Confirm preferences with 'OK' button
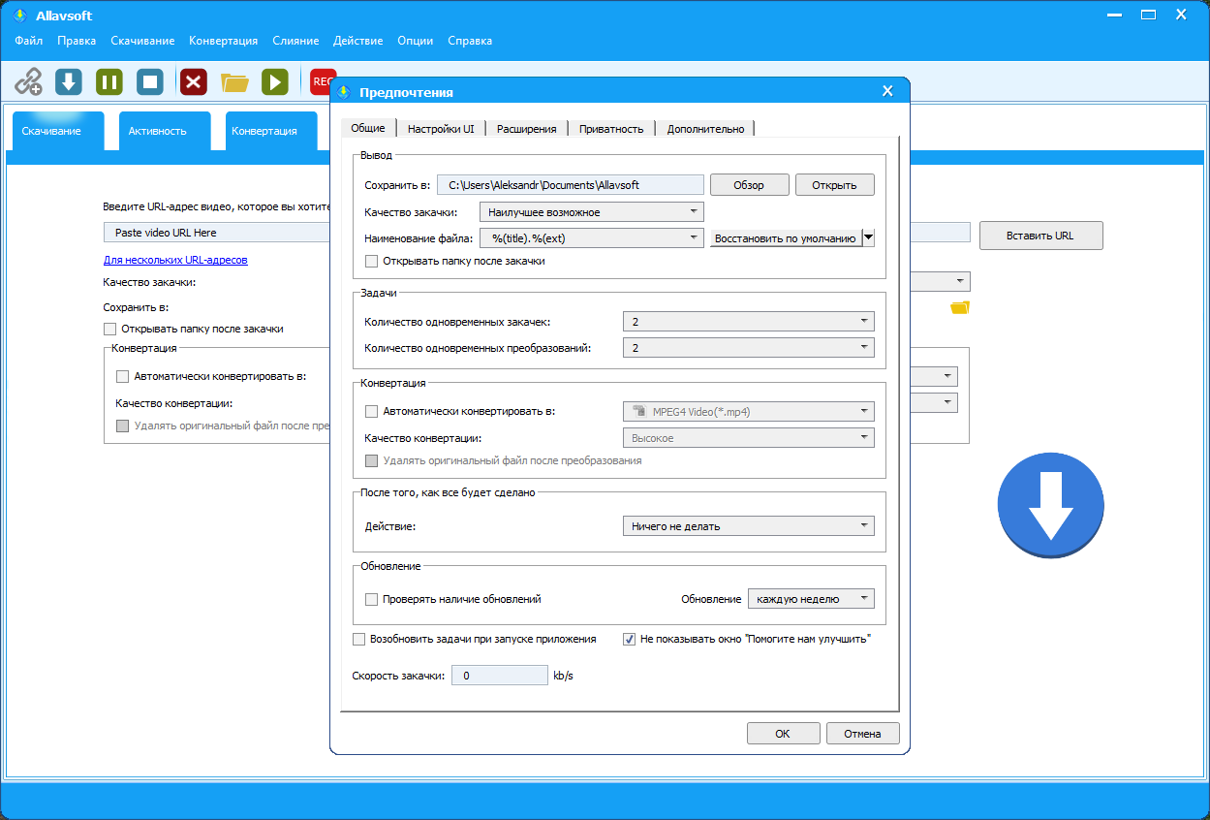Image resolution: width=1210 pixels, height=820 pixels. pos(783,734)
